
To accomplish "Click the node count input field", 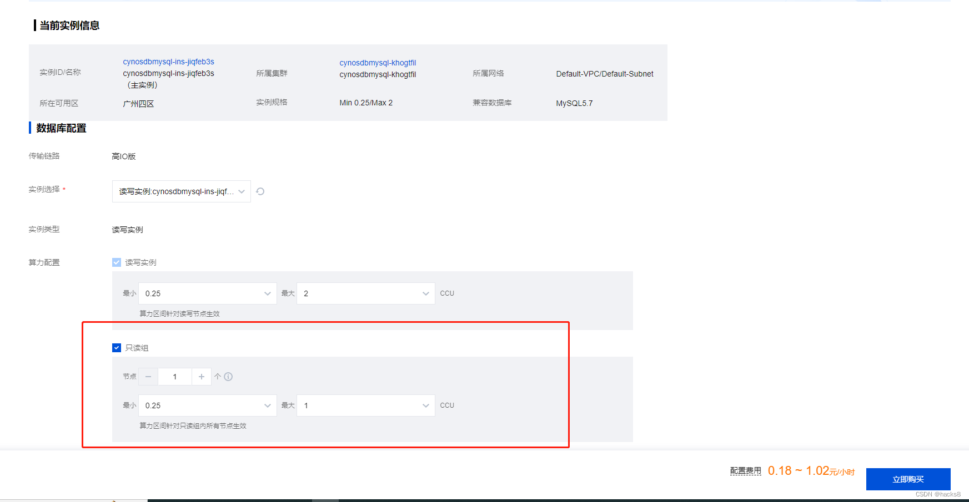I will (175, 377).
